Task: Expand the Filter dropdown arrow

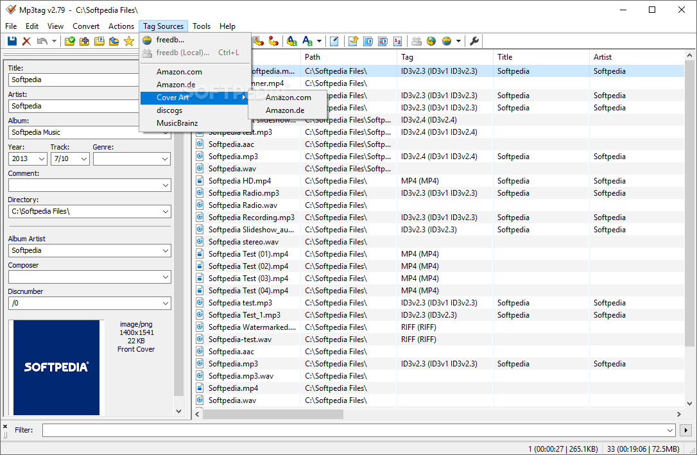Action: pos(670,430)
